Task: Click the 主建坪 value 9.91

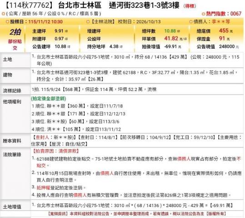Action: pyautogui.click(x=59, y=31)
